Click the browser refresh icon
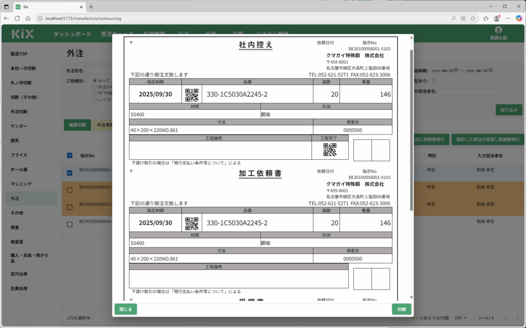Image resolution: width=526 pixels, height=328 pixels. coord(17,18)
